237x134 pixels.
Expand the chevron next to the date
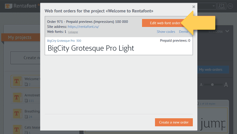227,31
